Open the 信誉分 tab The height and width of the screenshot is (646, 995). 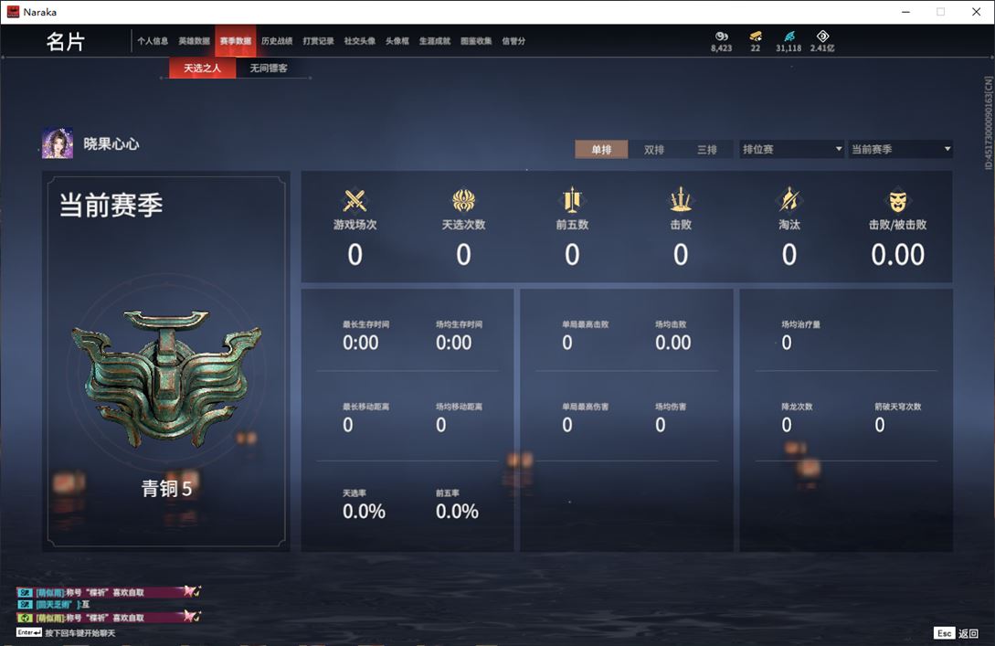513,41
